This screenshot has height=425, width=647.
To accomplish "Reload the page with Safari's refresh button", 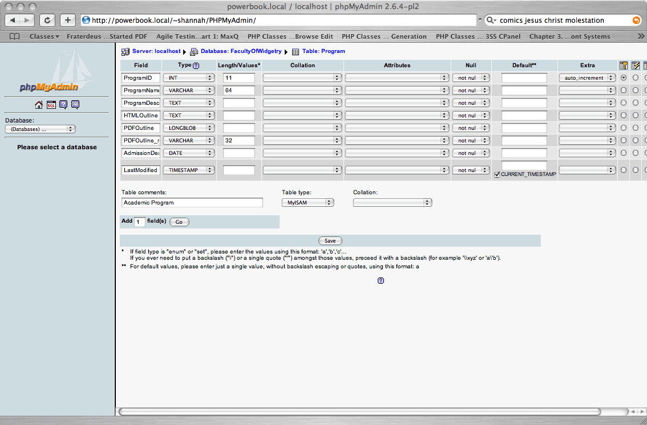I will (47, 20).
